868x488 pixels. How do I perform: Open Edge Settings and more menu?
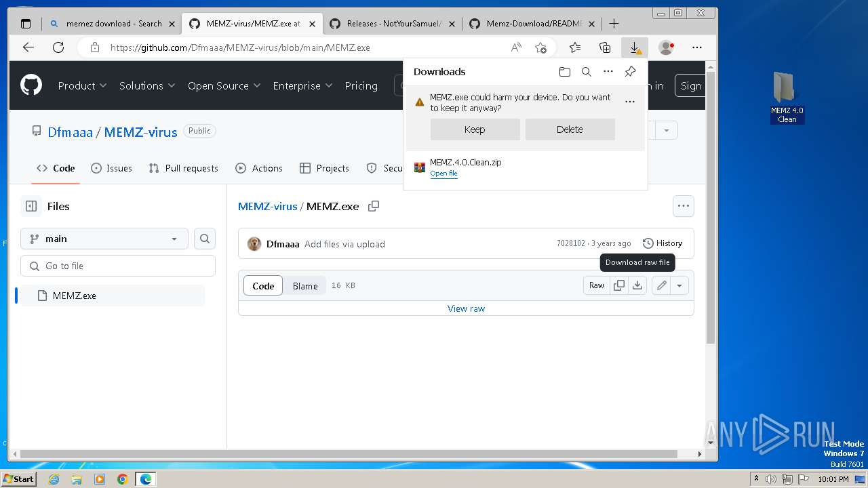697,47
